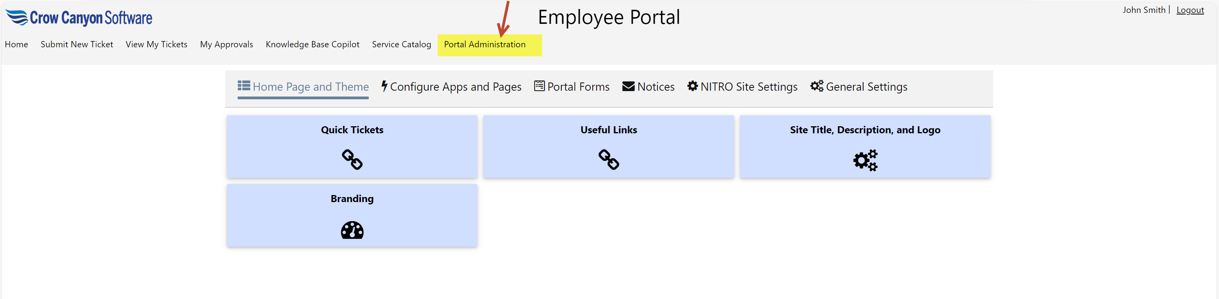Image resolution: width=1219 pixels, height=299 pixels.
Task: Go to the Home navigation link
Action: click(16, 45)
